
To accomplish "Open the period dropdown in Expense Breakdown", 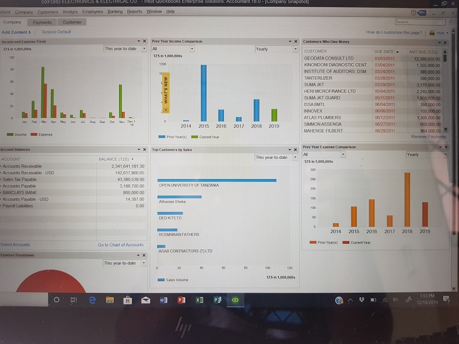I will [x=124, y=263].
